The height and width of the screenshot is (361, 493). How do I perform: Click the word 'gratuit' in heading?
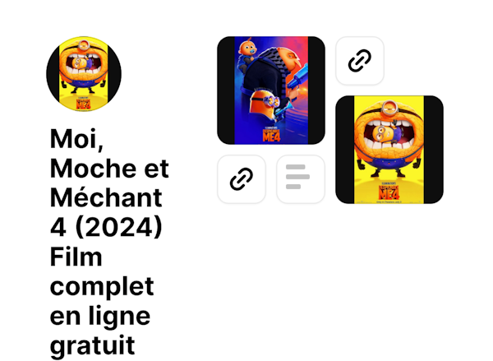(92, 345)
